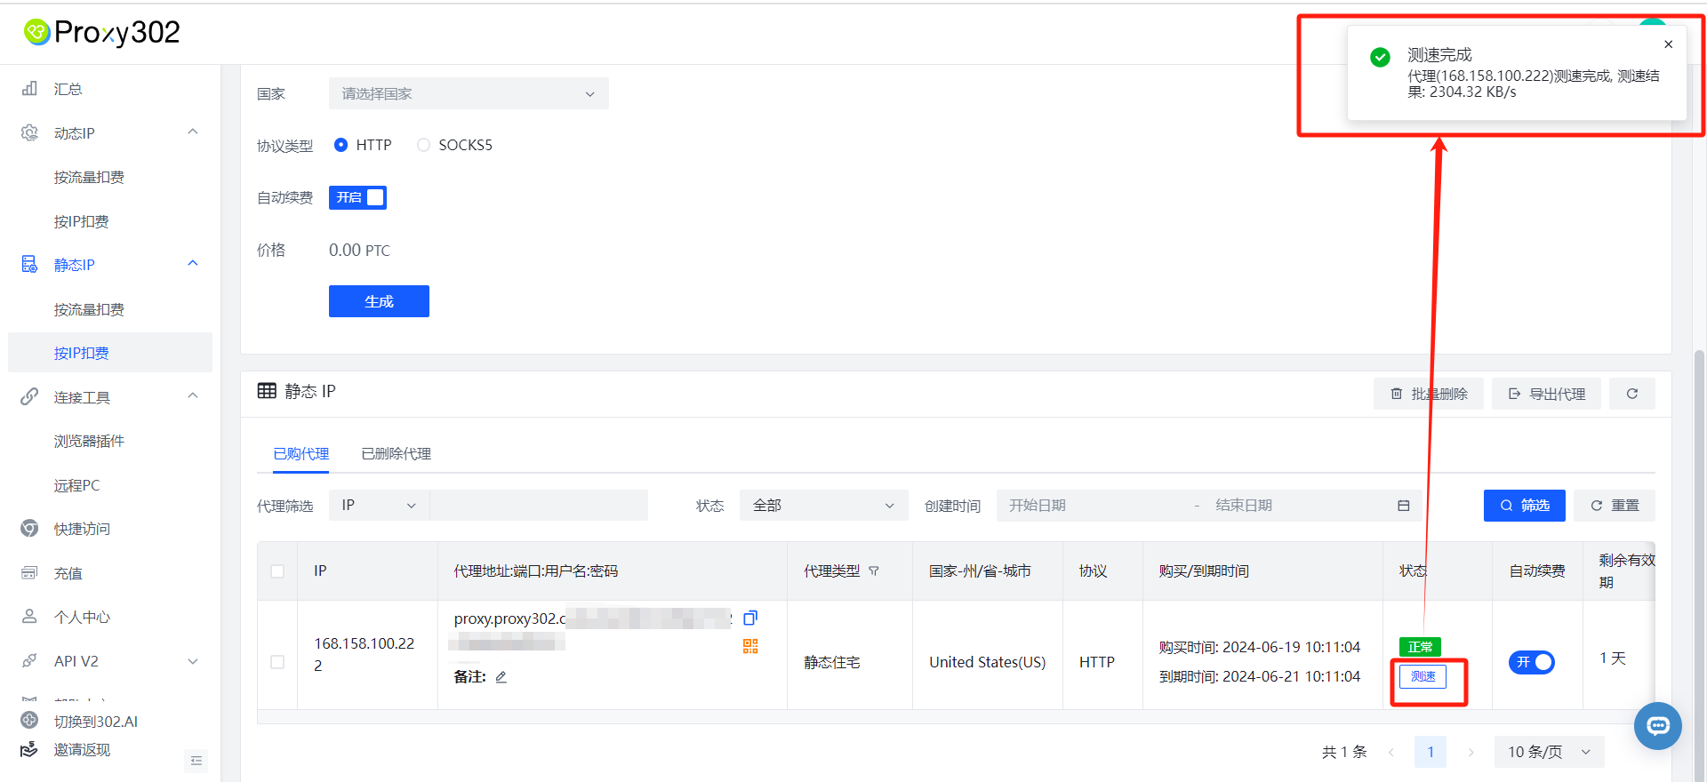This screenshot has height=782, width=1707.
Task: Check the row checkbox for 168.158.100.222
Action: click(x=277, y=662)
